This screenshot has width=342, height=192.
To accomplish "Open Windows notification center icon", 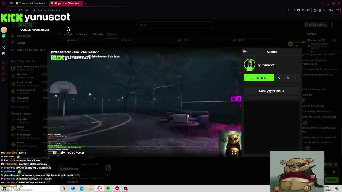I will point(336,189).
